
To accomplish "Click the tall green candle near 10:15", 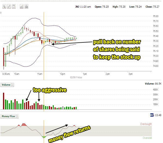I will (x=23, y=30).
